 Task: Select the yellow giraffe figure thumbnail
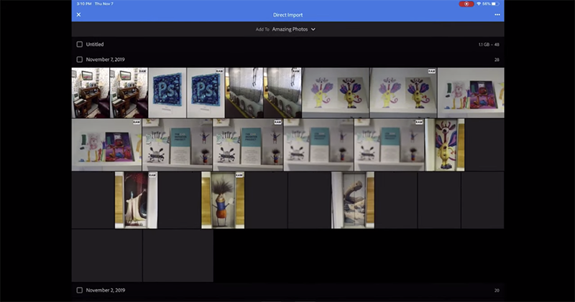tap(445, 145)
